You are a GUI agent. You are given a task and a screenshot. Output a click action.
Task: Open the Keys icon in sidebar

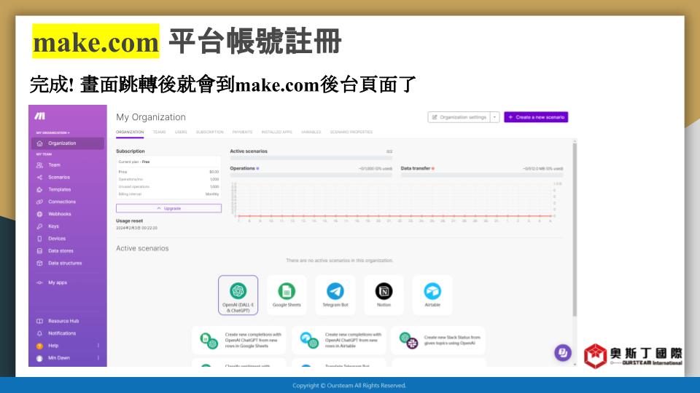point(39,226)
